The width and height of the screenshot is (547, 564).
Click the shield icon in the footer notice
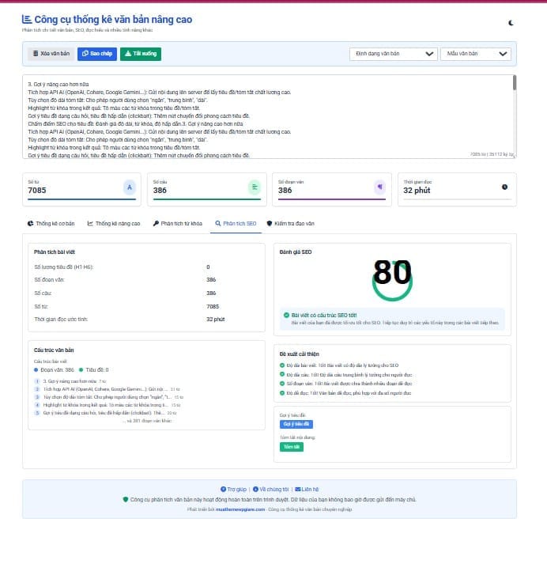coord(126,500)
